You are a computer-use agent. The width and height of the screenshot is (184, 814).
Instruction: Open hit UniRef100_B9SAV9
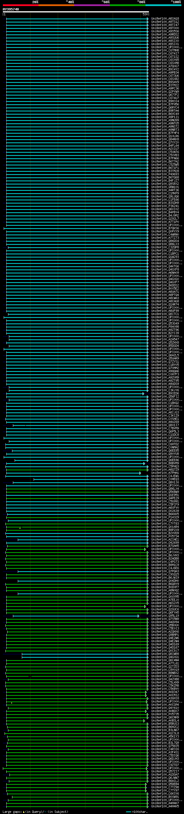point(165,82)
